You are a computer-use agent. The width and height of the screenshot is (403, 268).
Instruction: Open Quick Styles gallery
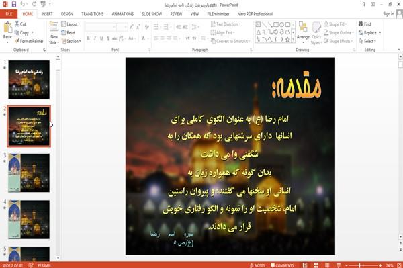click(x=316, y=34)
